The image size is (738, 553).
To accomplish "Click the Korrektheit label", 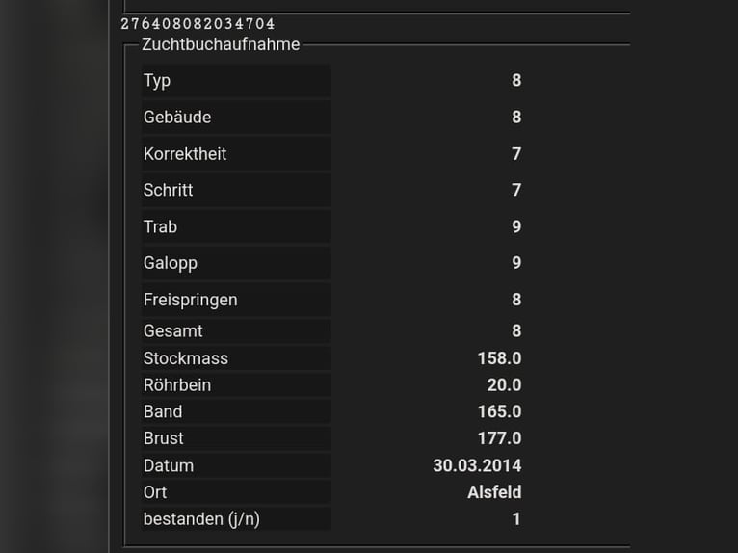I will (x=185, y=154).
